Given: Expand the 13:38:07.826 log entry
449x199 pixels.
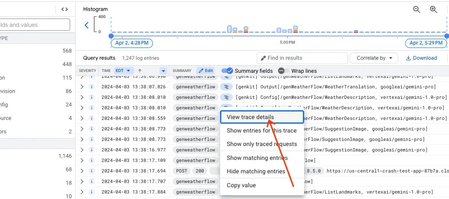Looking at the screenshot, I should [x=82, y=87].
